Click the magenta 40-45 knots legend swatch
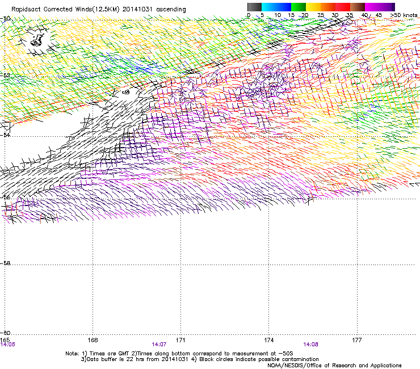This screenshot has height=369, width=420. (x=372, y=7)
